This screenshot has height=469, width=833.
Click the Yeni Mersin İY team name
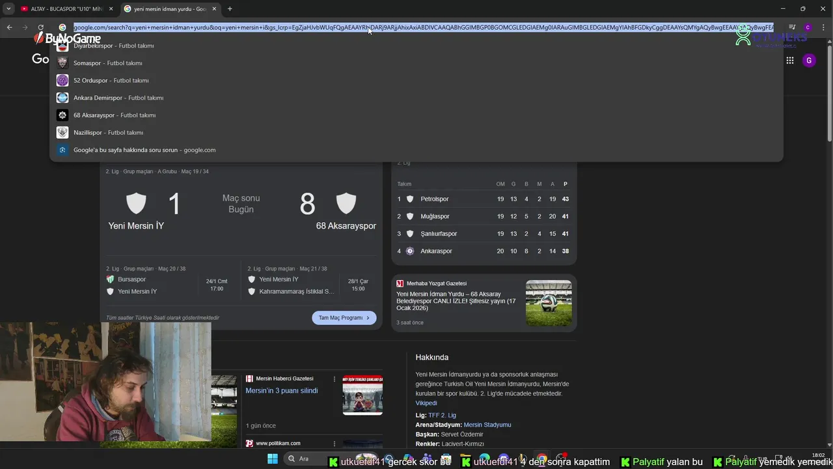(x=136, y=226)
